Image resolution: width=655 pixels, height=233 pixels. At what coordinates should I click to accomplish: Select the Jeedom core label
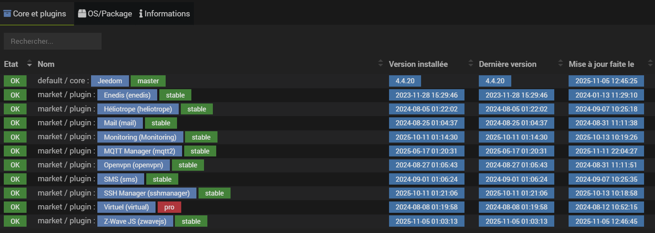point(110,81)
